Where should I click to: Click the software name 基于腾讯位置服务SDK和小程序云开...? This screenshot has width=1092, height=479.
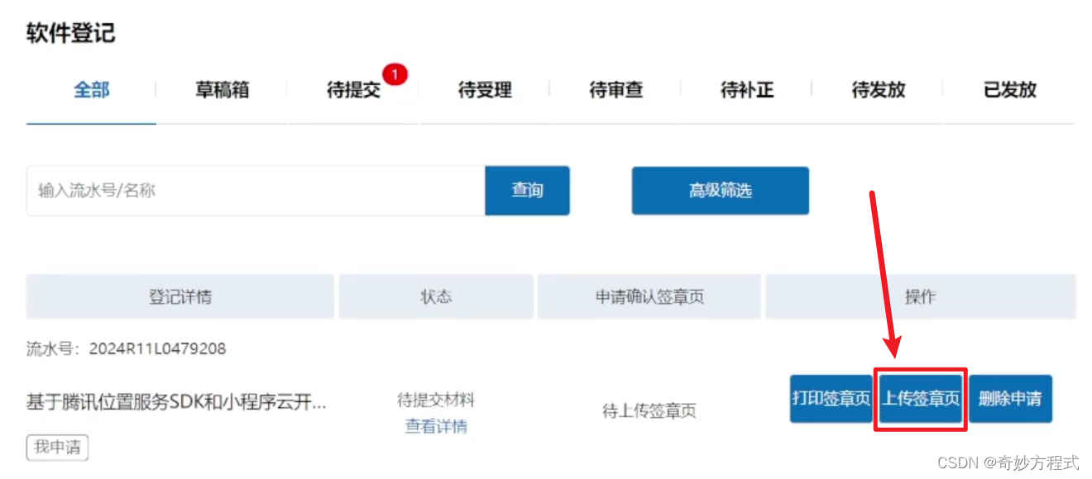(x=176, y=402)
